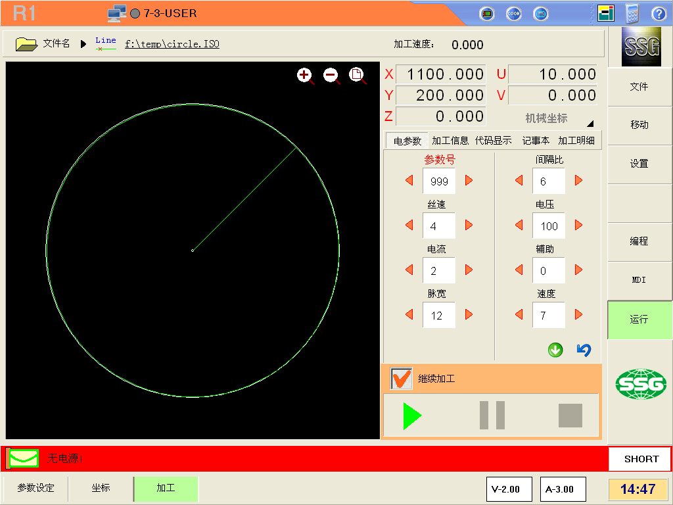
Task: Click the 脉宽 value input field
Action: pos(438,316)
